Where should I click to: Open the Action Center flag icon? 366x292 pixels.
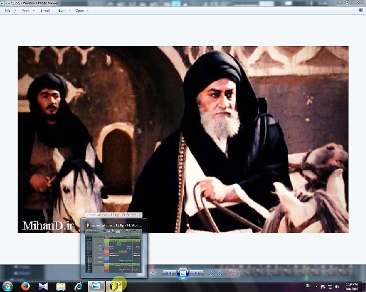click(323, 287)
